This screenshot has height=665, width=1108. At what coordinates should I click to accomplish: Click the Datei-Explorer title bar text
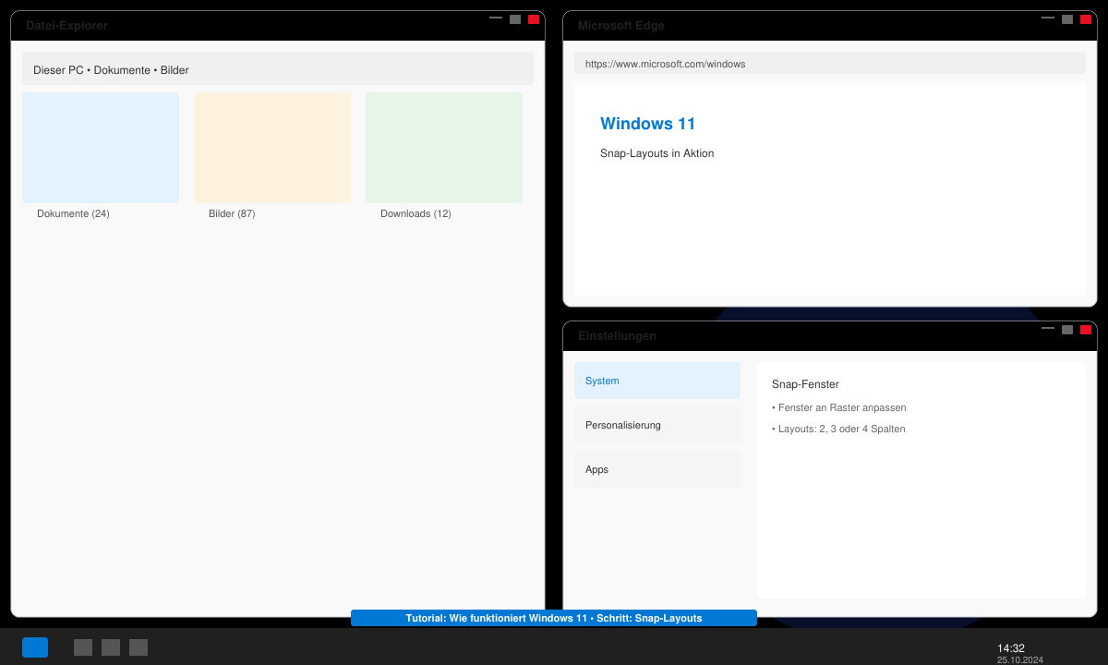pyautogui.click(x=66, y=26)
